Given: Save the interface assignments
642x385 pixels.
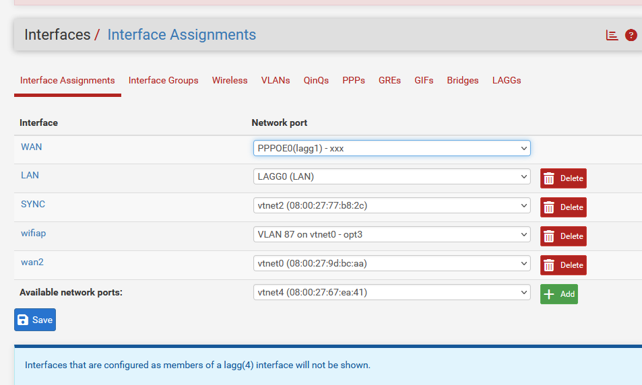Looking at the screenshot, I should point(35,320).
